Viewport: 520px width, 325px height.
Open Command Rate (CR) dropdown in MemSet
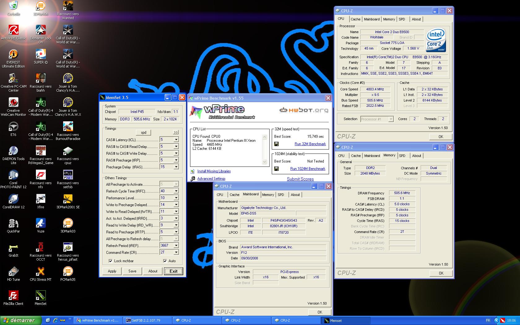tap(176, 252)
